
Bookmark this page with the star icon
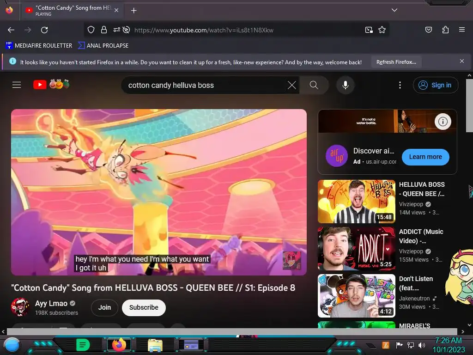(x=382, y=30)
